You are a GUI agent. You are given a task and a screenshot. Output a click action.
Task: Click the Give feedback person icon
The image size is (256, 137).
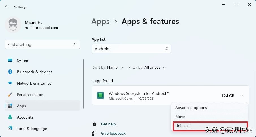(94, 133)
